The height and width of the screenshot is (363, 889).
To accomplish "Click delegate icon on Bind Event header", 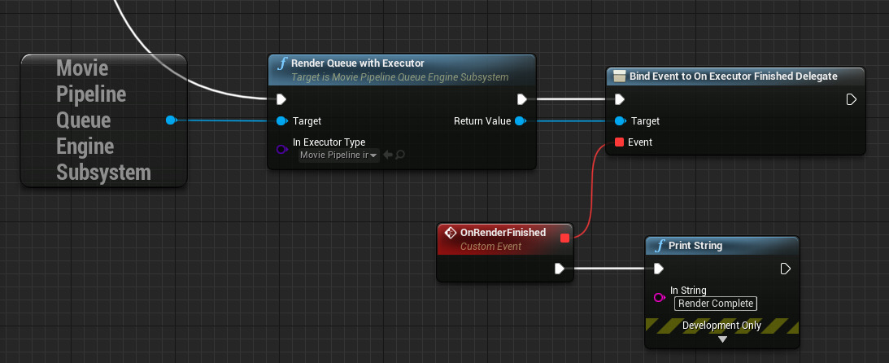I will coord(620,77).
